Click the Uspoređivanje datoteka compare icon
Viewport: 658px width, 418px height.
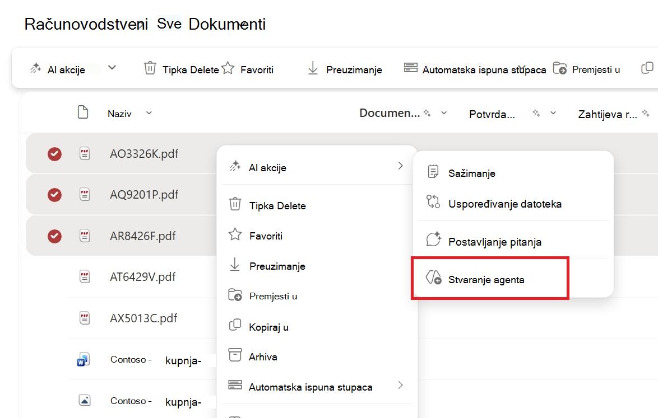pos(433,202)
